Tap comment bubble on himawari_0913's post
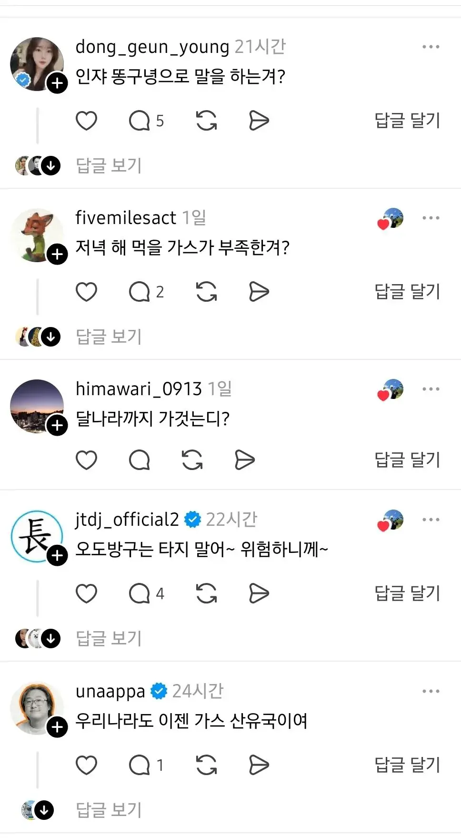This screenshot has width=461, height=838. 140,460
